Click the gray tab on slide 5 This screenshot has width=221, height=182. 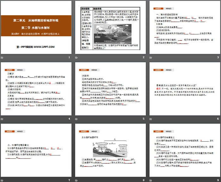(x=94, y=70)
